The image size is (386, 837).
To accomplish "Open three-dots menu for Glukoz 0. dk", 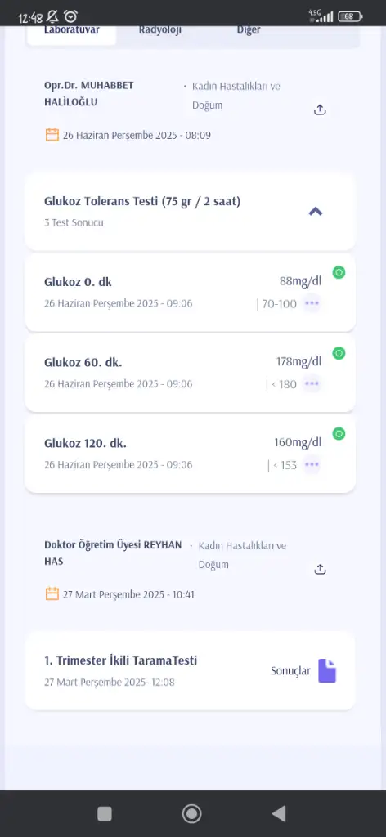I will 312,304.
